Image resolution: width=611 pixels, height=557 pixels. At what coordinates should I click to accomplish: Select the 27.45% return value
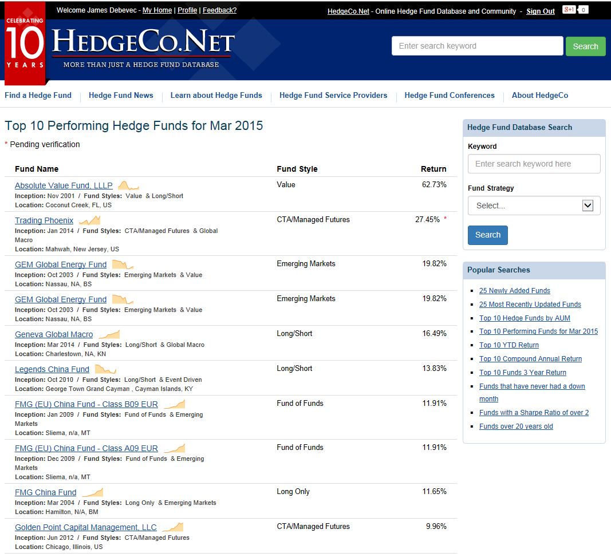click(427, 220)
